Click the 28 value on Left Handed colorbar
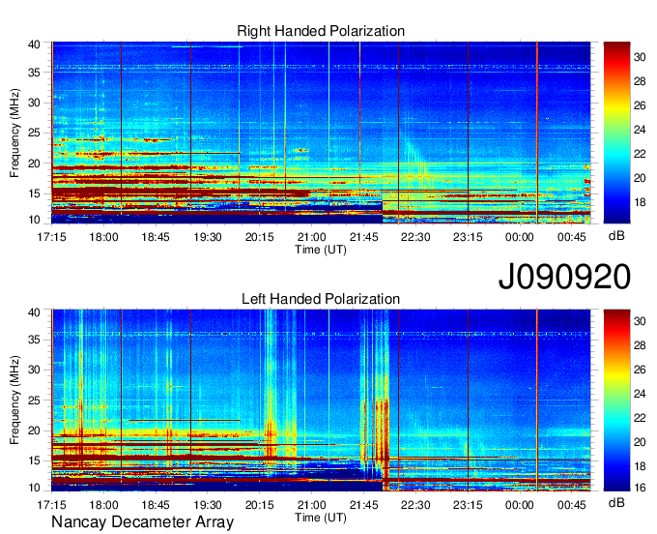The height and width of the screenshot is (534, 657). click(640, 345)
